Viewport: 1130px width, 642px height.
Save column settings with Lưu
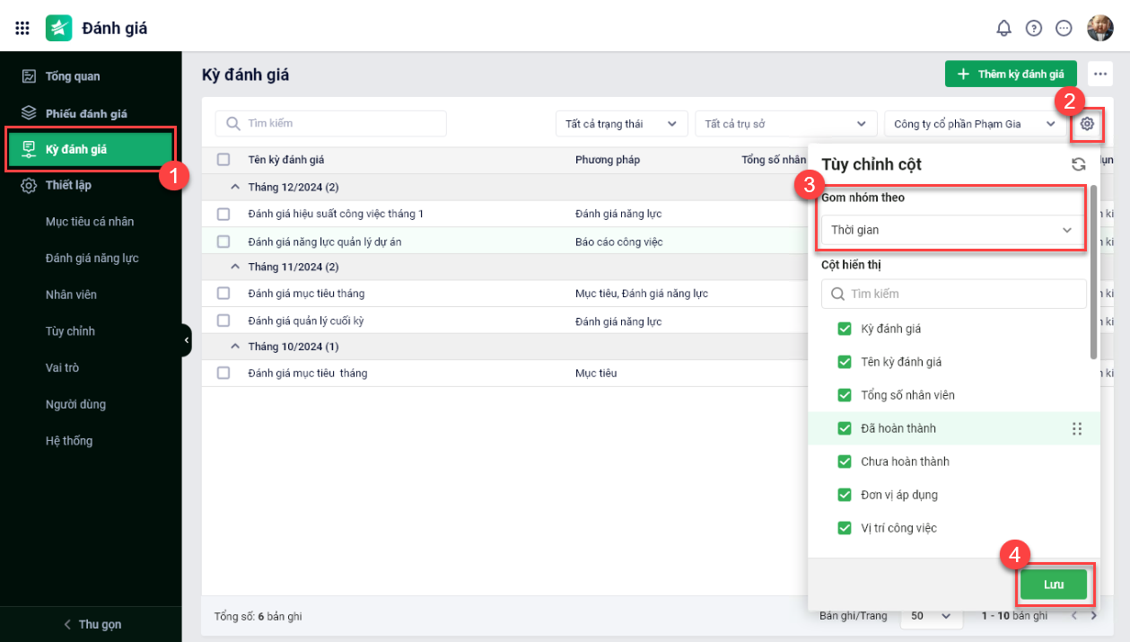coord(1054,585)
